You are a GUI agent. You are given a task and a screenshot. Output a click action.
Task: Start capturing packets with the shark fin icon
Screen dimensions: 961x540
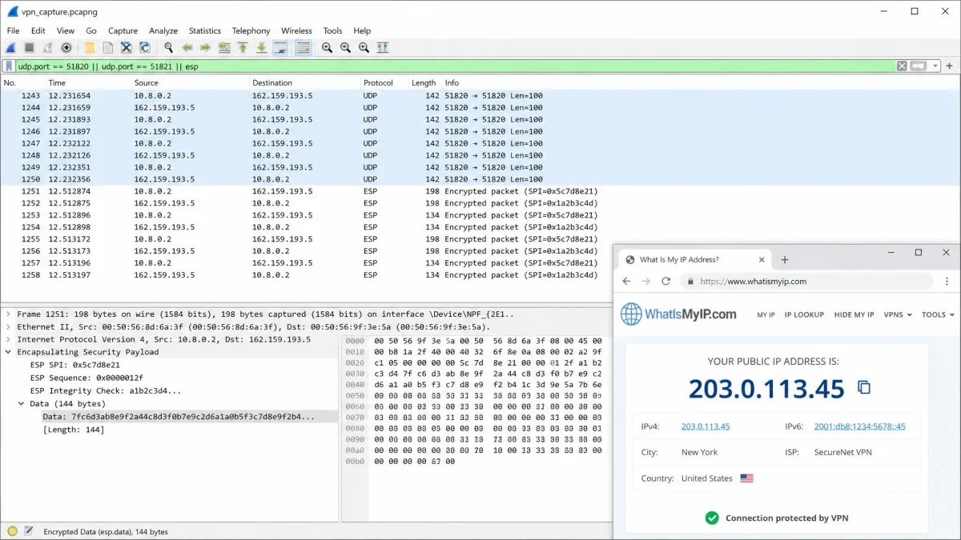pyautogui.click(x=11, y=48)
